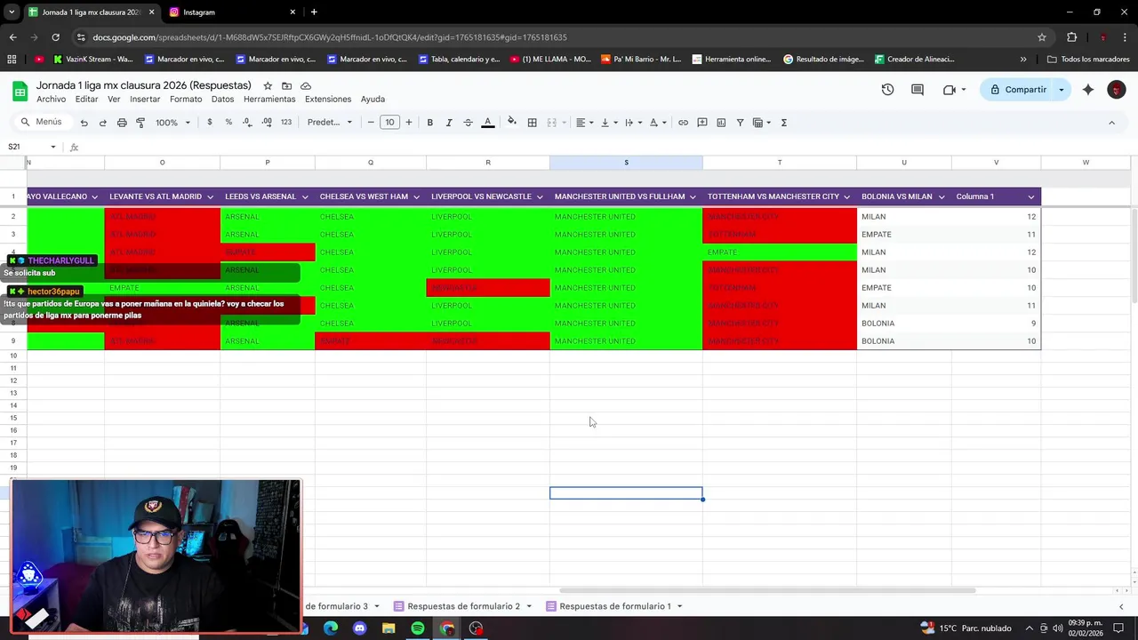The height and width of the screenshot is (640, 1138).
Task: Open LEEDS VS ARSENAL column filter
Action: [x=304, y=196]
